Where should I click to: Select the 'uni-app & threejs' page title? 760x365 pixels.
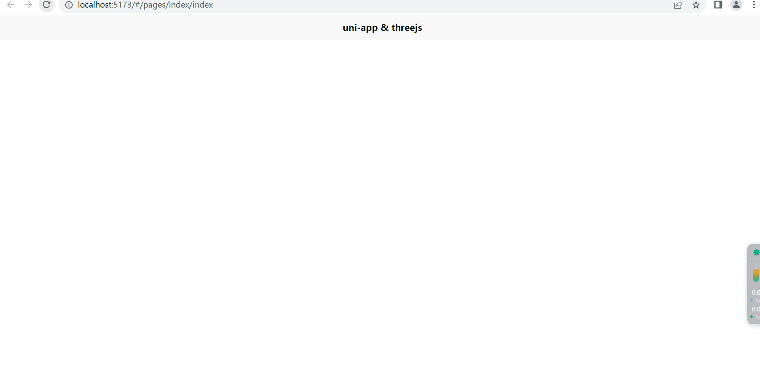[382, 28]
